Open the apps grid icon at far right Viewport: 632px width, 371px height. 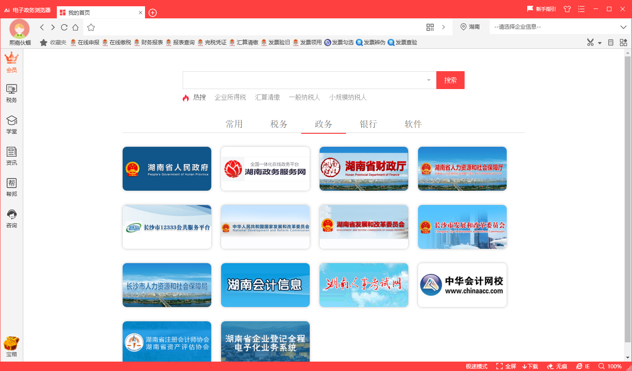tap(623, 43)
